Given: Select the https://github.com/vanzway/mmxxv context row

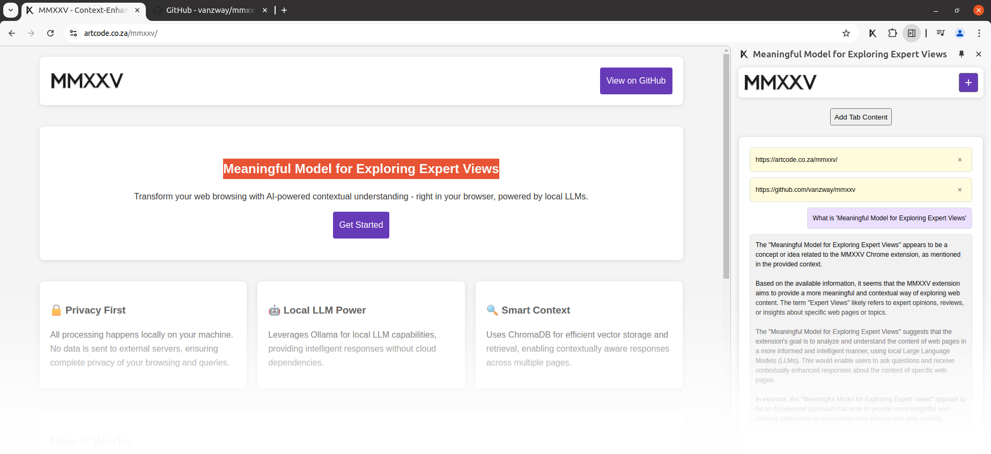Looking at the screenshot, I should (861, 190).
